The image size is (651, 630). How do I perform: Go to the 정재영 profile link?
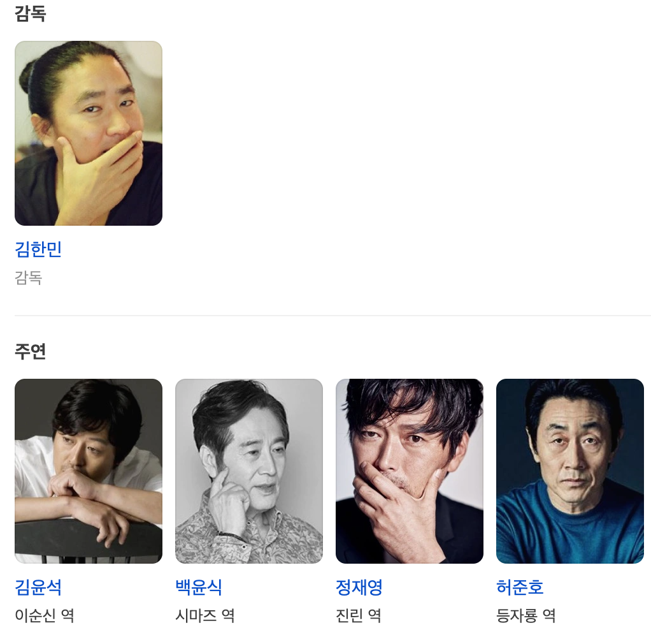point(359,587)
